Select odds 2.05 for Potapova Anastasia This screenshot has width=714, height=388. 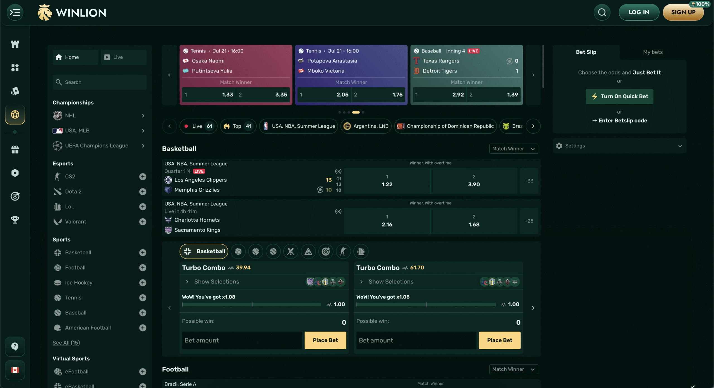click(x=324, y=95)
